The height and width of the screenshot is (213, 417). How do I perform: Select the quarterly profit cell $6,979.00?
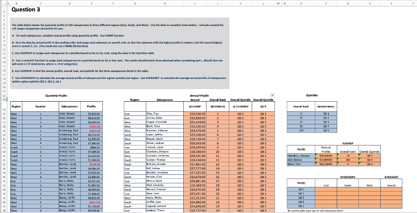[x=92, y=211]
